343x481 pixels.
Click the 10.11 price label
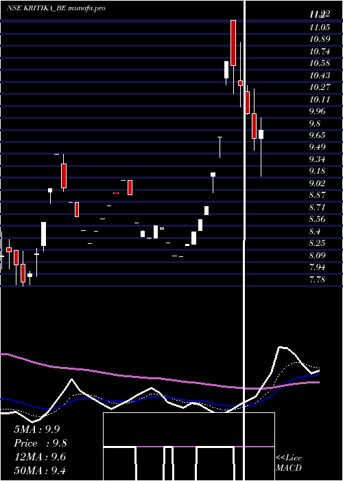point(320,100)
